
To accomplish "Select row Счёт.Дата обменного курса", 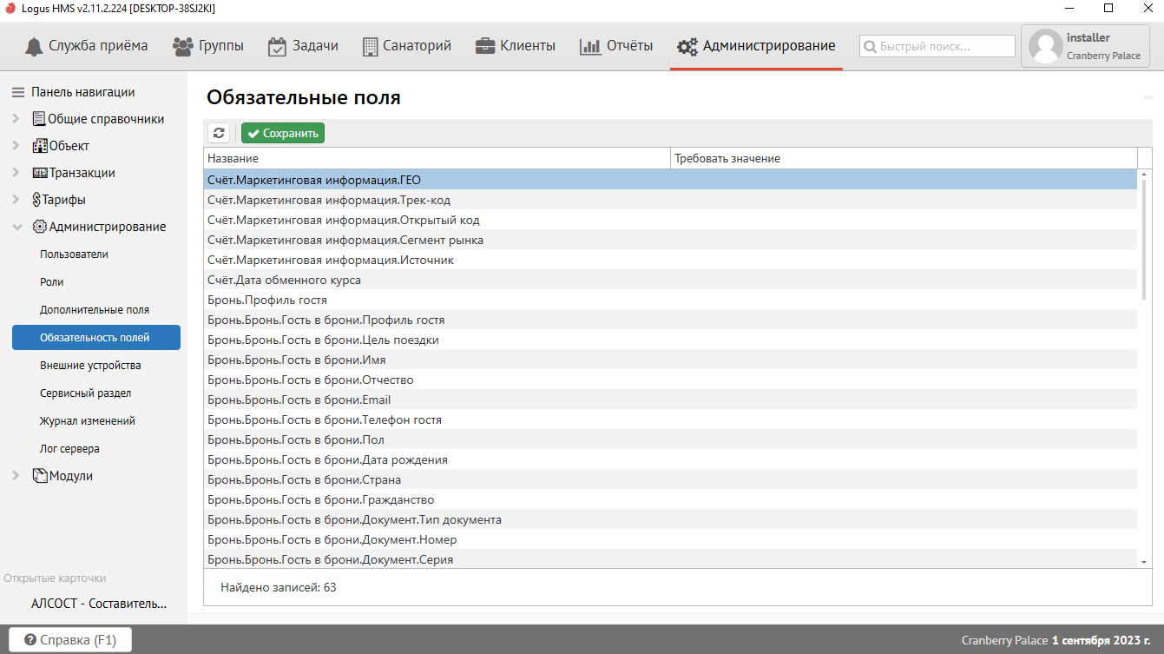I will (670, 280).
